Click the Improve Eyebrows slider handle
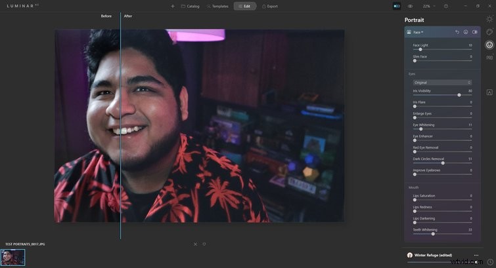The image size is (496, 268). tap(415, 174)
